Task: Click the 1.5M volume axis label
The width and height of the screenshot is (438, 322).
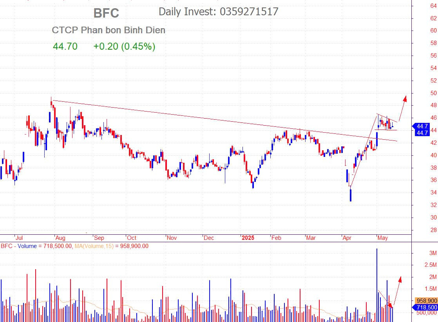Action: coord(431,289)
